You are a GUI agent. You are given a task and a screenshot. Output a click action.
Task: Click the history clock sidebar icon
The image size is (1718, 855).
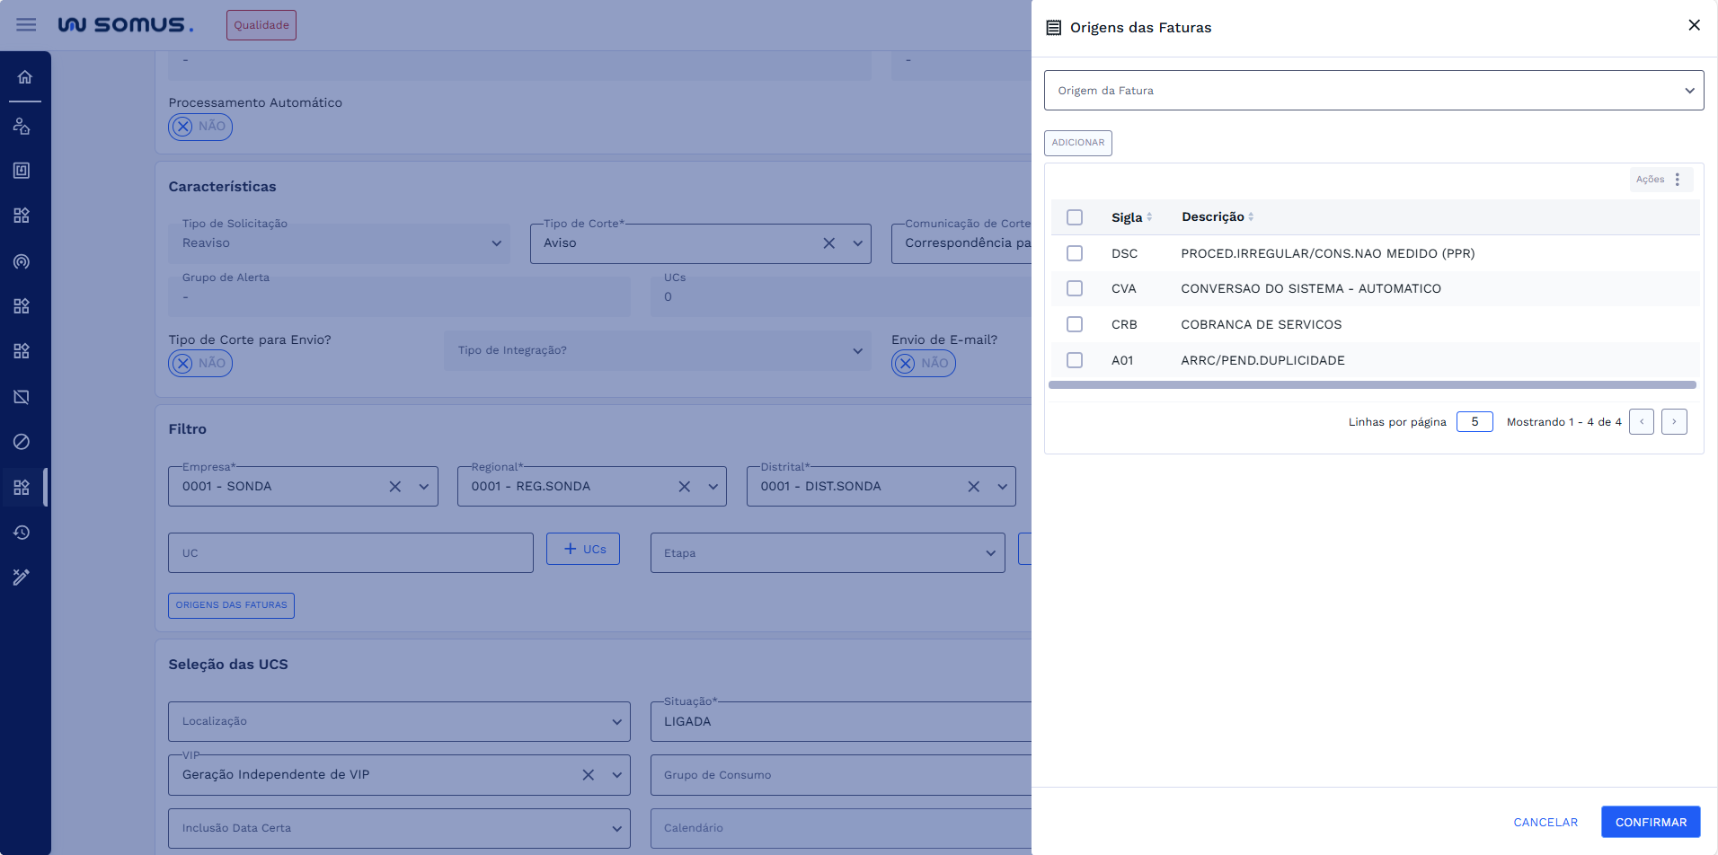[22, 533]
